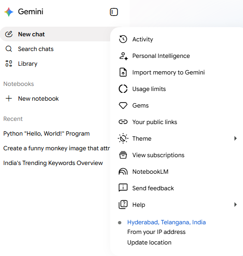This screenshot has height=256, width=243.
Task: Select View subscriptions menu entry
Action: [177, 155]
